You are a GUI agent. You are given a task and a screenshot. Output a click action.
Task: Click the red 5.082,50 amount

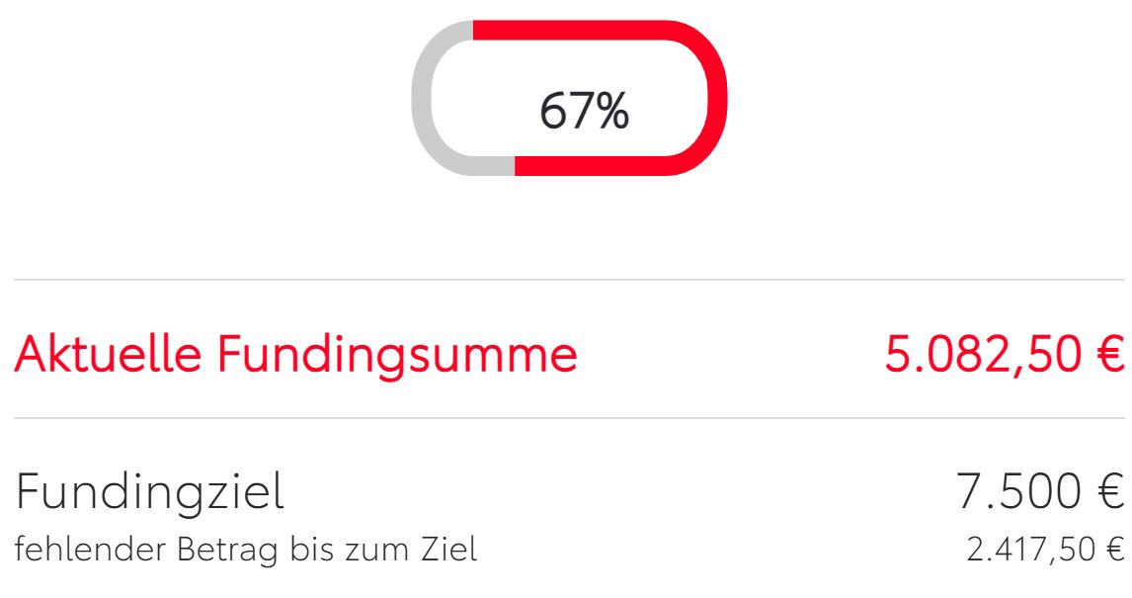[x=982, y=356]
